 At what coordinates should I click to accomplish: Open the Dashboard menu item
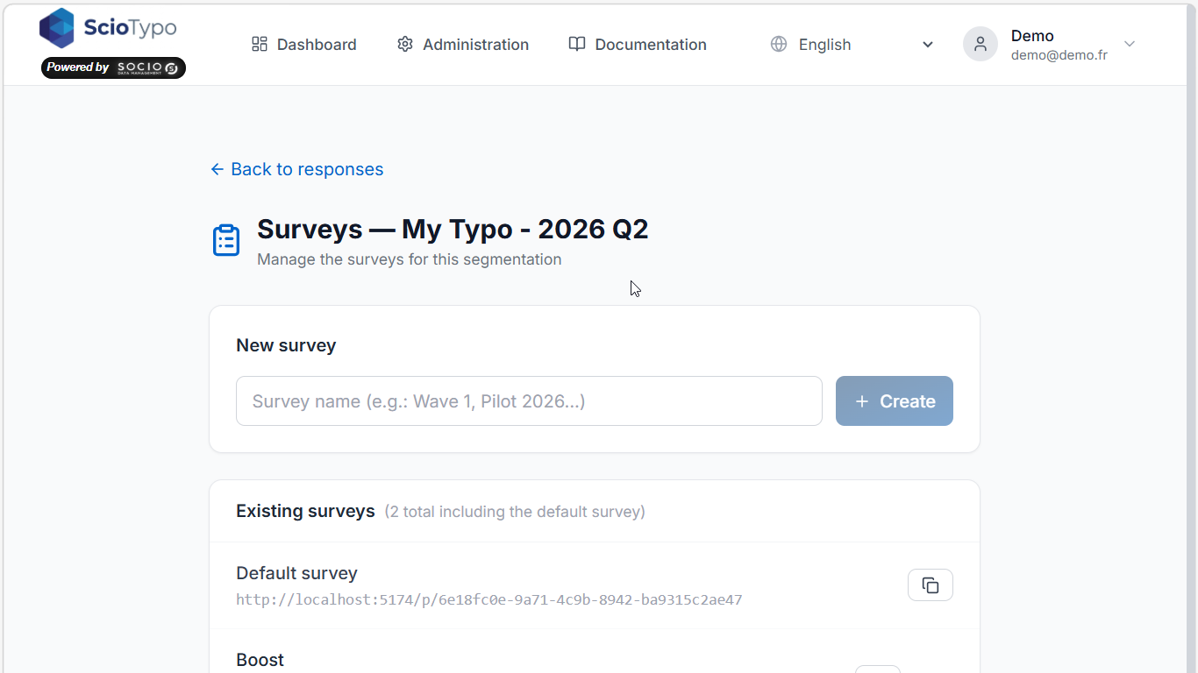pos(303,44)
